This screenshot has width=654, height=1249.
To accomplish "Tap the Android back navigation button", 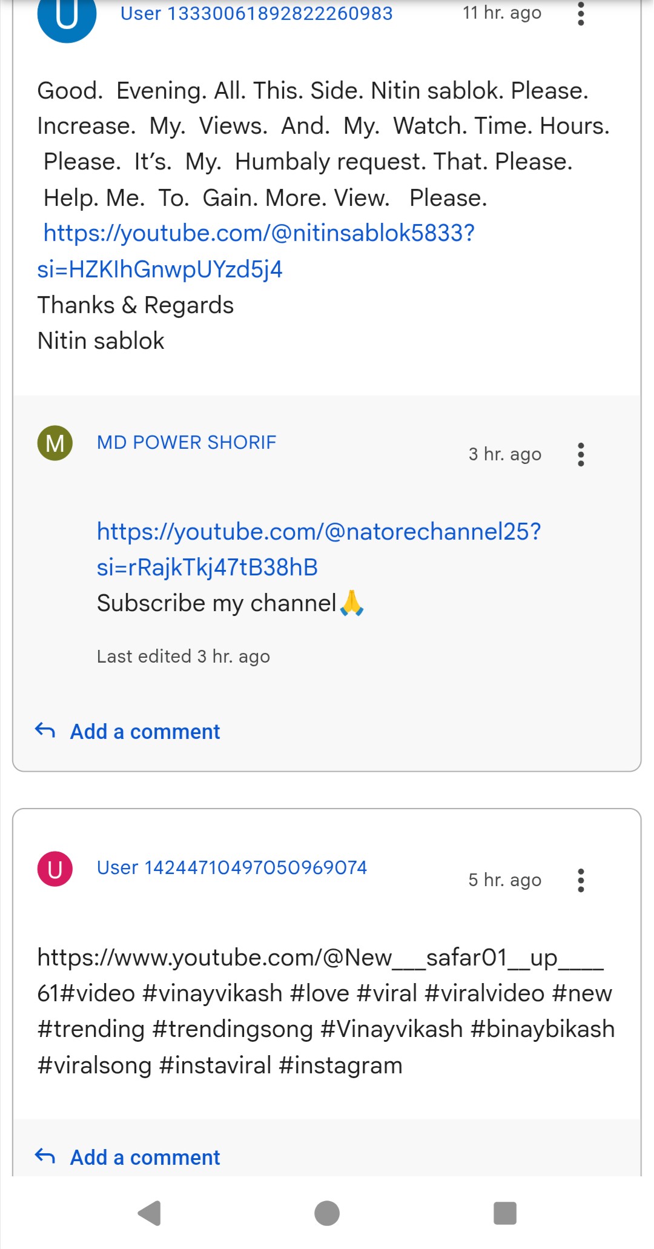I will pos(150,1213).
